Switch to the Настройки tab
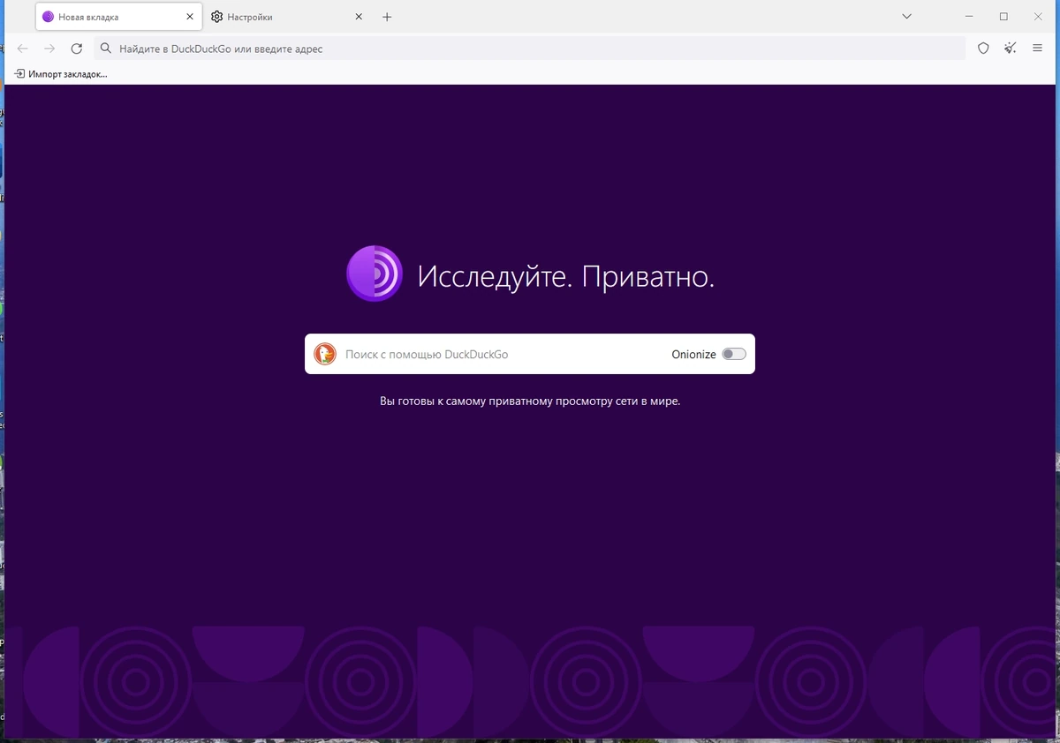 point(288,17)
